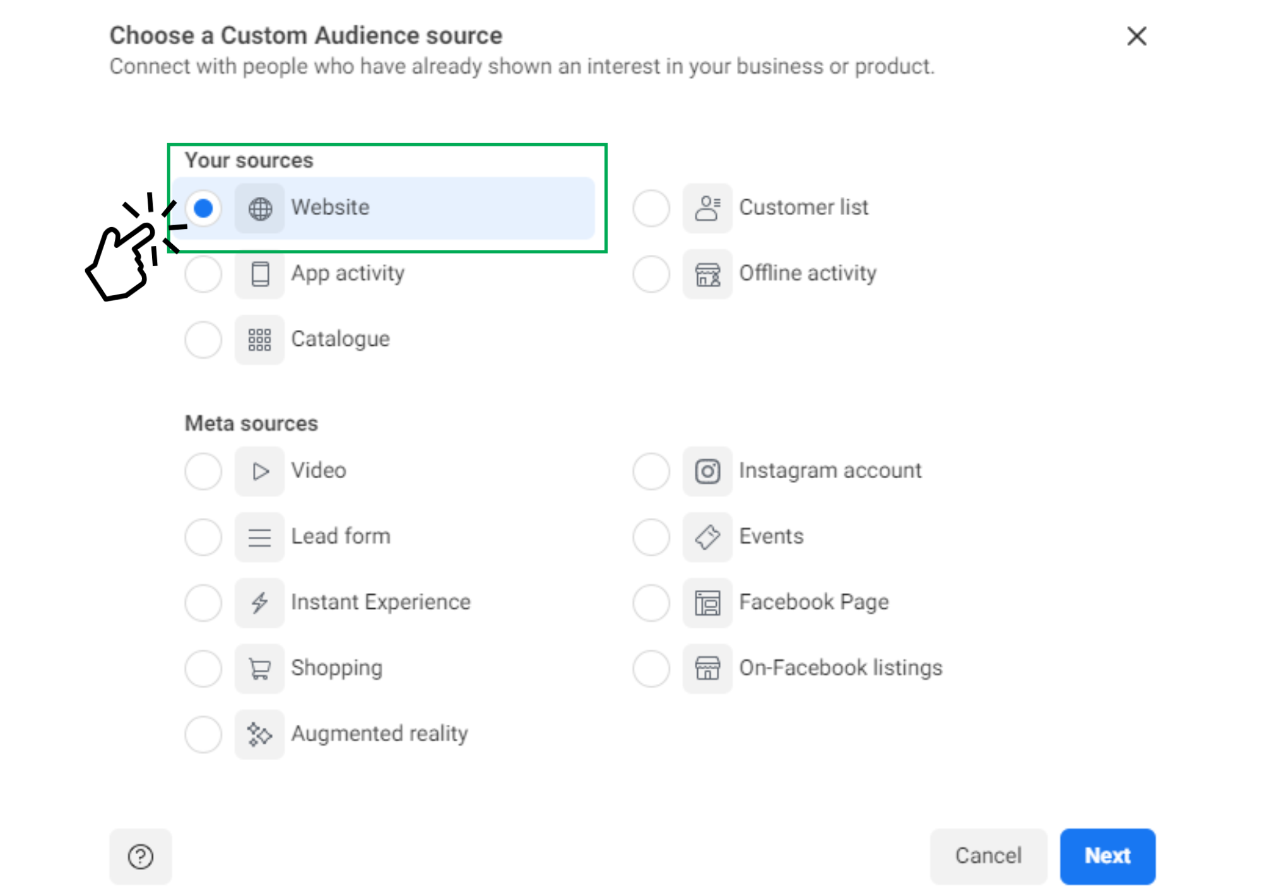Select the Video radio button

point(203,471)
